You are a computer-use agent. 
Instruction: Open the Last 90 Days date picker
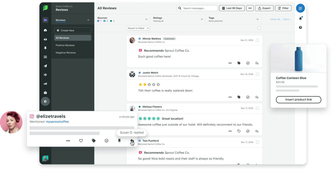coord(232,8)
